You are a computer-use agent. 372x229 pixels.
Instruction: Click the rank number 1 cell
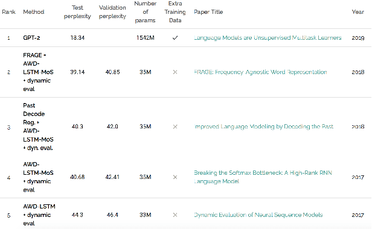(9, 38)
